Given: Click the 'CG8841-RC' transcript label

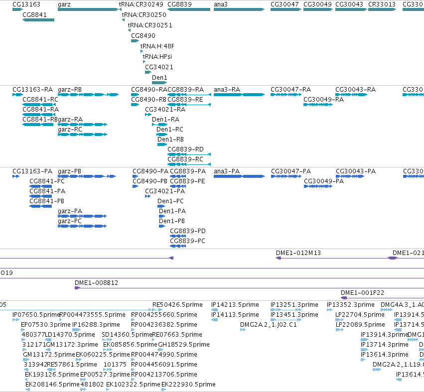Looking at the screenshot, I should (x=40, y=100).
